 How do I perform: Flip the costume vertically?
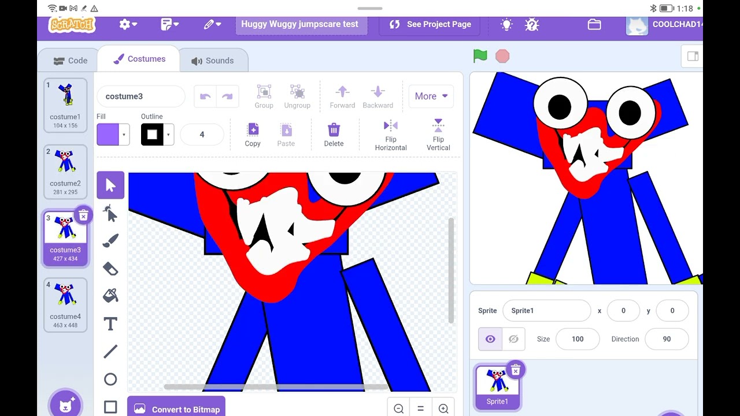tap(438, 135)
